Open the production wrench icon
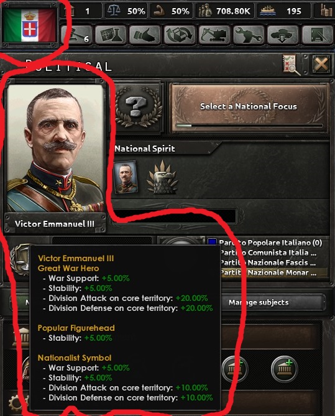335x416 pixels. click(x=249, y=35)
